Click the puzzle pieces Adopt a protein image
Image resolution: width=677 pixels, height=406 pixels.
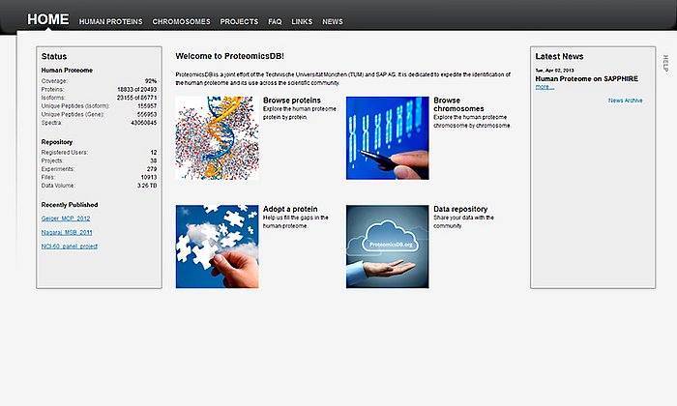click(218, 246)
